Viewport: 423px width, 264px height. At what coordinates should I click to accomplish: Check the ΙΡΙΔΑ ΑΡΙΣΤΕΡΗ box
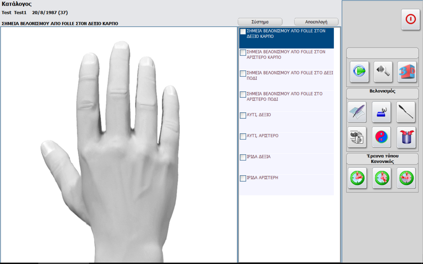(x=243, y=178)
